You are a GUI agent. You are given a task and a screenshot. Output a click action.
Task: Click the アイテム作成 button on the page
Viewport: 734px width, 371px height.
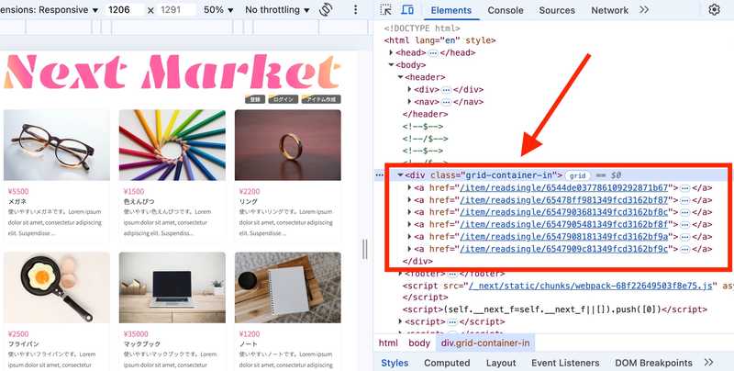[x=321, y=99]
